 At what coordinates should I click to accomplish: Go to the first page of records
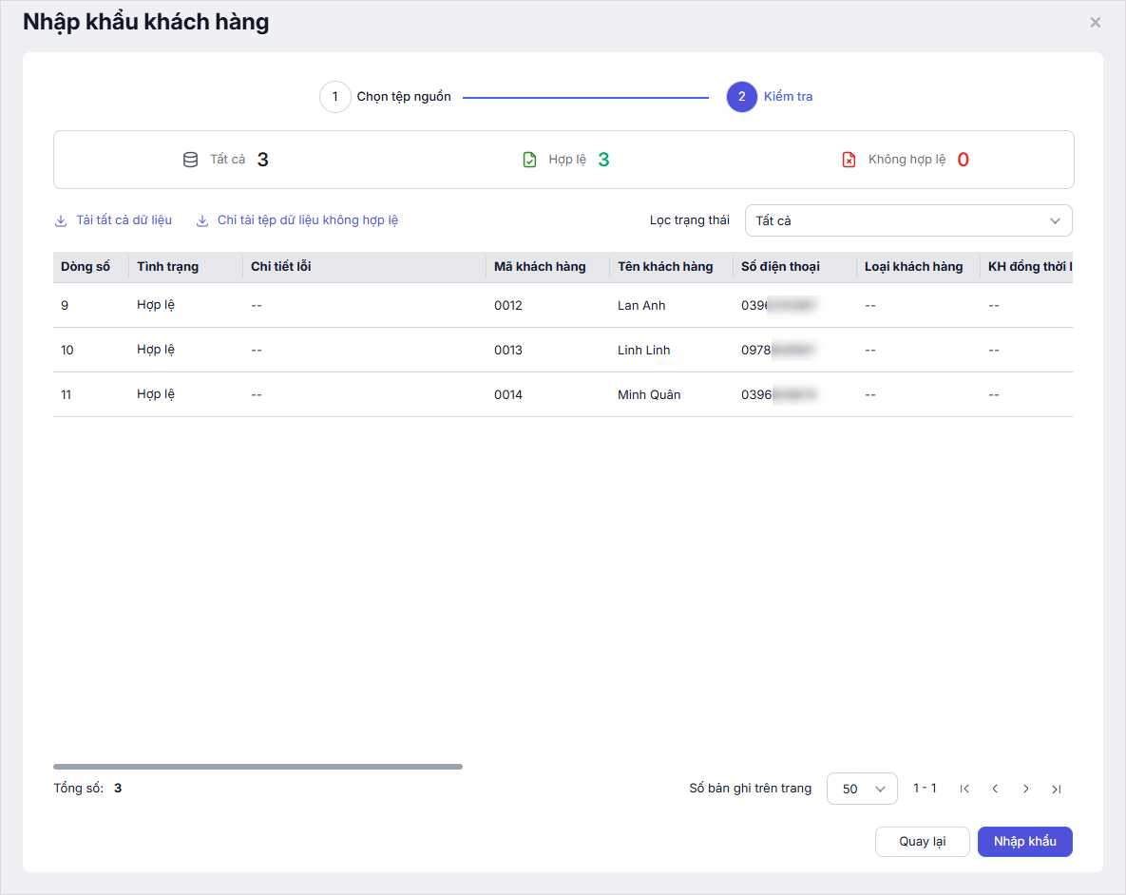click(964, 789)
